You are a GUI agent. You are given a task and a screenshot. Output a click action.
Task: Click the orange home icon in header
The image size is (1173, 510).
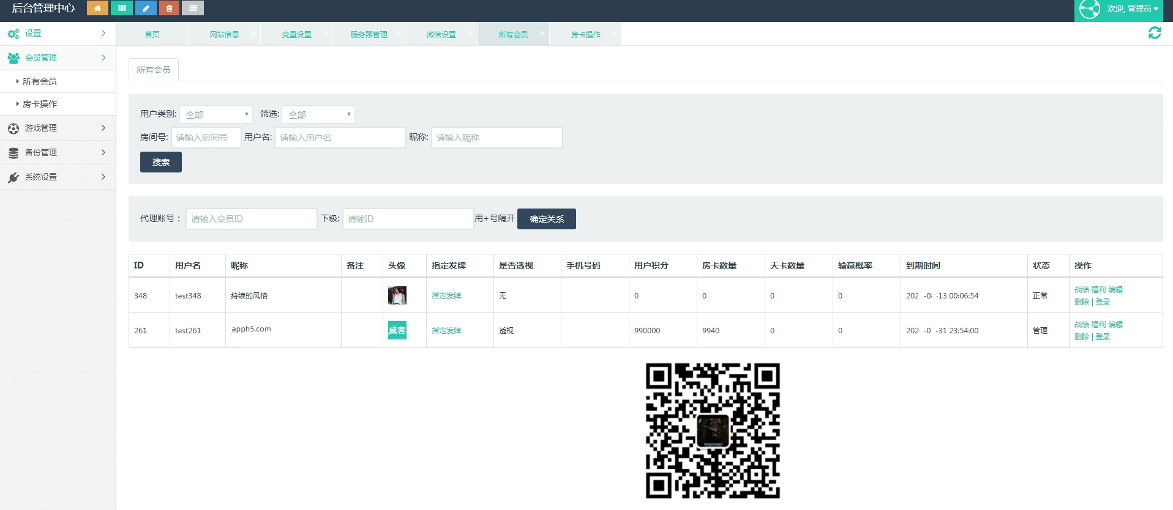[x=97, y=8]
